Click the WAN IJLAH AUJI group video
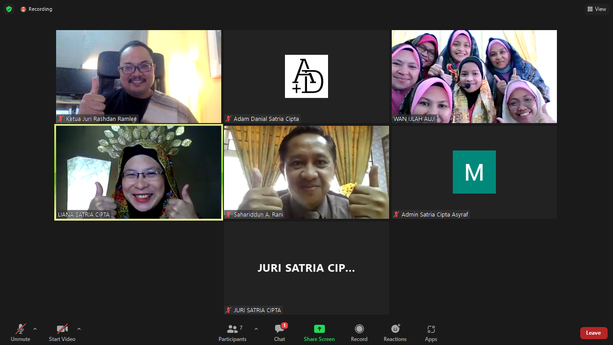 point(474,76)
